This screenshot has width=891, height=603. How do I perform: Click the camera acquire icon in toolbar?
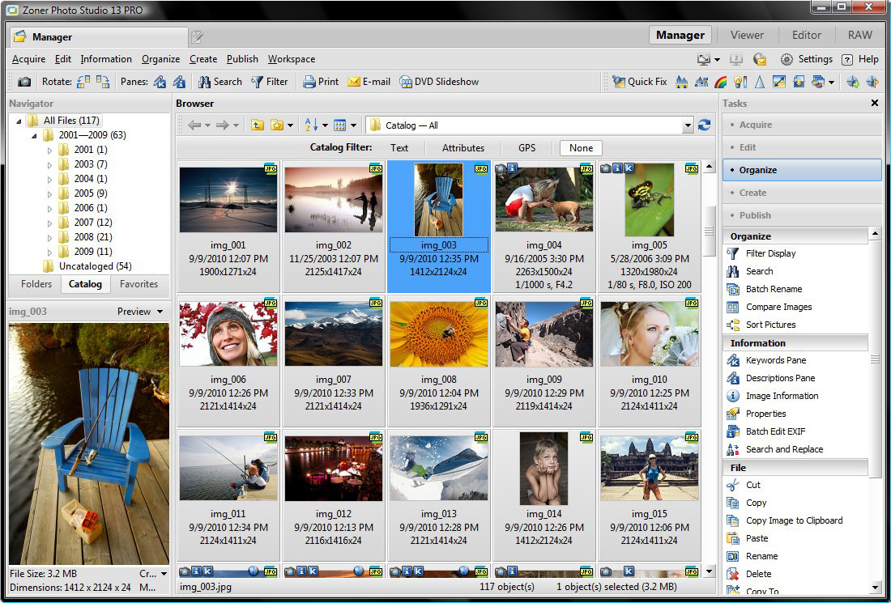tap(25, 82)
